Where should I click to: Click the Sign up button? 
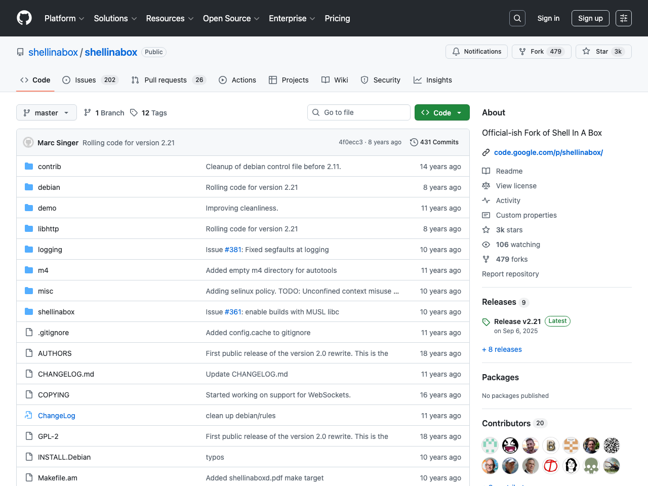[590, 18]
